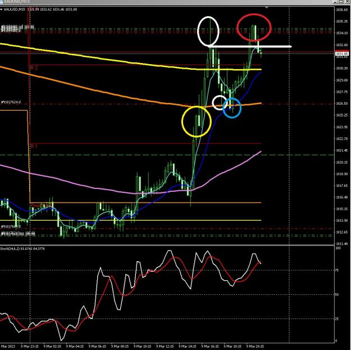Click the chart shift triangle marker on top edge

coord(267,7)
